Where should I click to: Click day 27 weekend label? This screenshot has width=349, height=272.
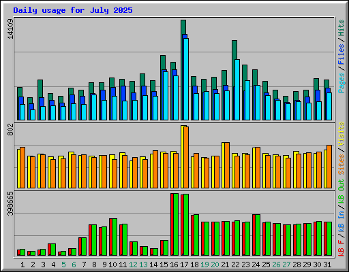(286, 265)
